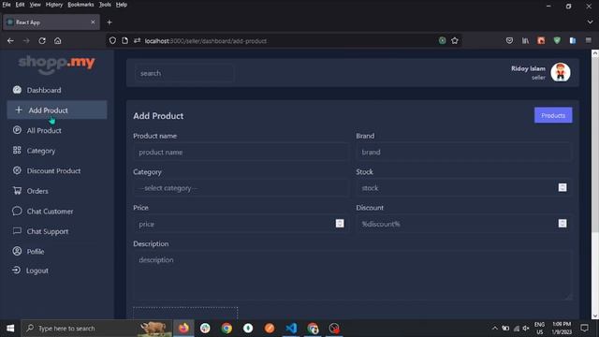The image size is (599, 337).
Task: Click the stepper in the Stock field
Action: [x=562, y=187]
